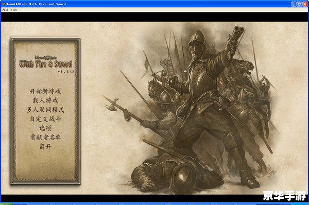The width and height of the screenshot is (309, 205).
Task: Close the Mount&Blade window
Action: 304,4
